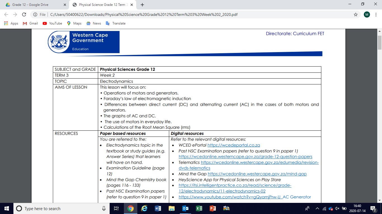This screenshot has height=214, width=382.
Task: View the file site information icon
Action: [x=36, y=14]
